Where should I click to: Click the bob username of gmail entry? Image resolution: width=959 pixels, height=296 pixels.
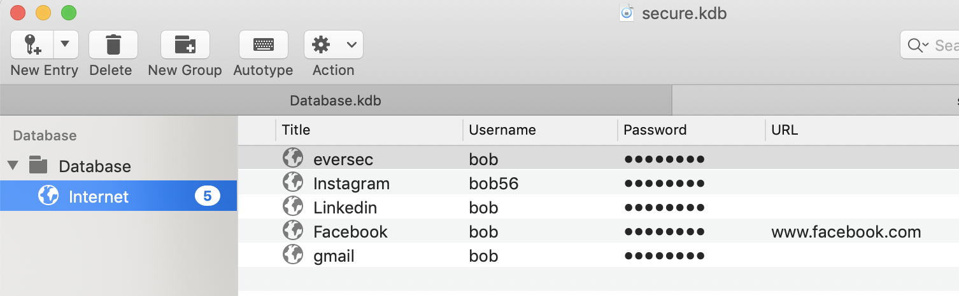(483, 256)
